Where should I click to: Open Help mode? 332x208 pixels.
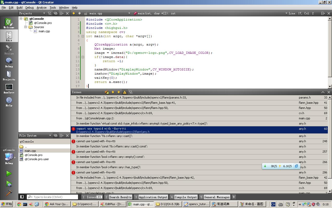click(9, 102)
